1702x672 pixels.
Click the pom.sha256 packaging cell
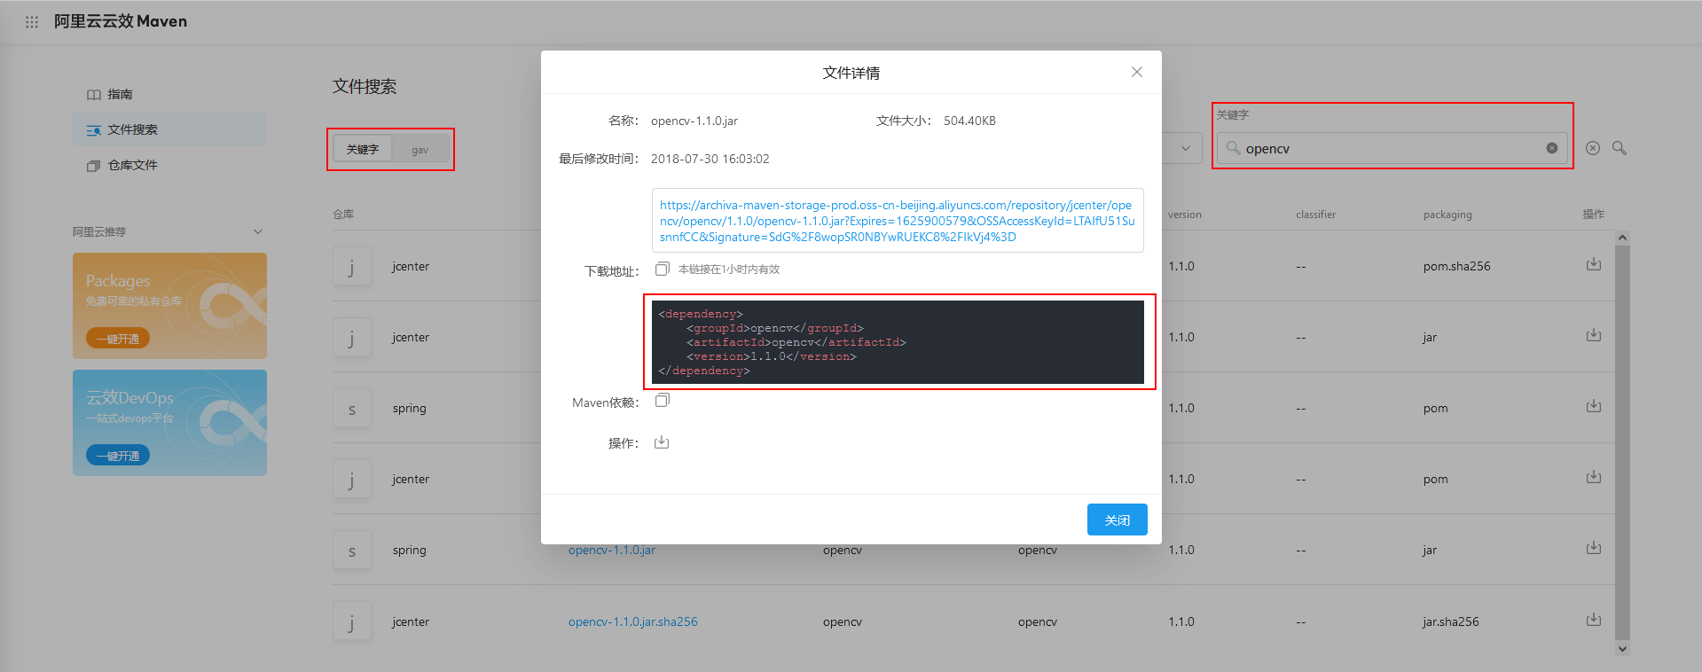click(x=1456, y=266)
